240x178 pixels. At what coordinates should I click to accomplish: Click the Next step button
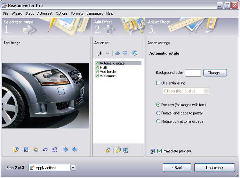(214, 168)
